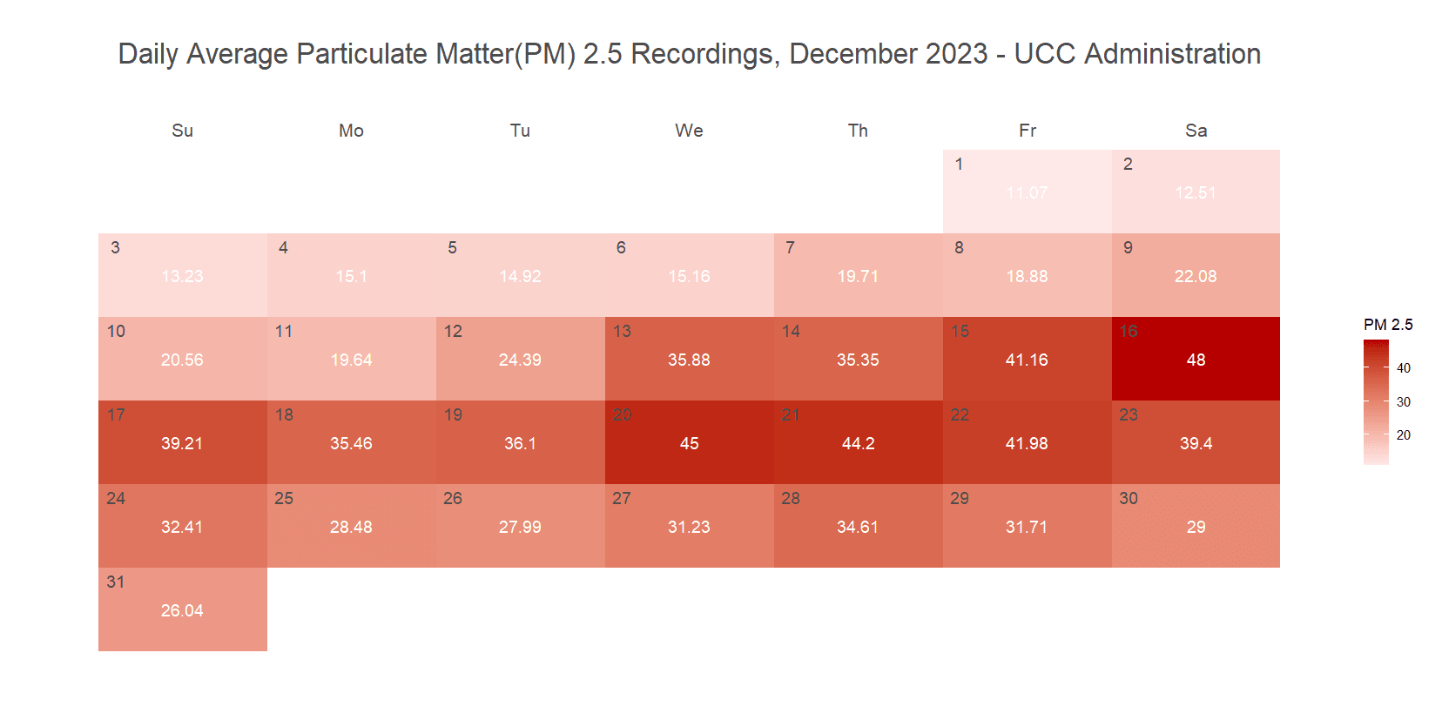This screenshot has width=1442, height=727.
Task: Select the December 31 cell with 26.04
Action: click(x=182, y=609)
